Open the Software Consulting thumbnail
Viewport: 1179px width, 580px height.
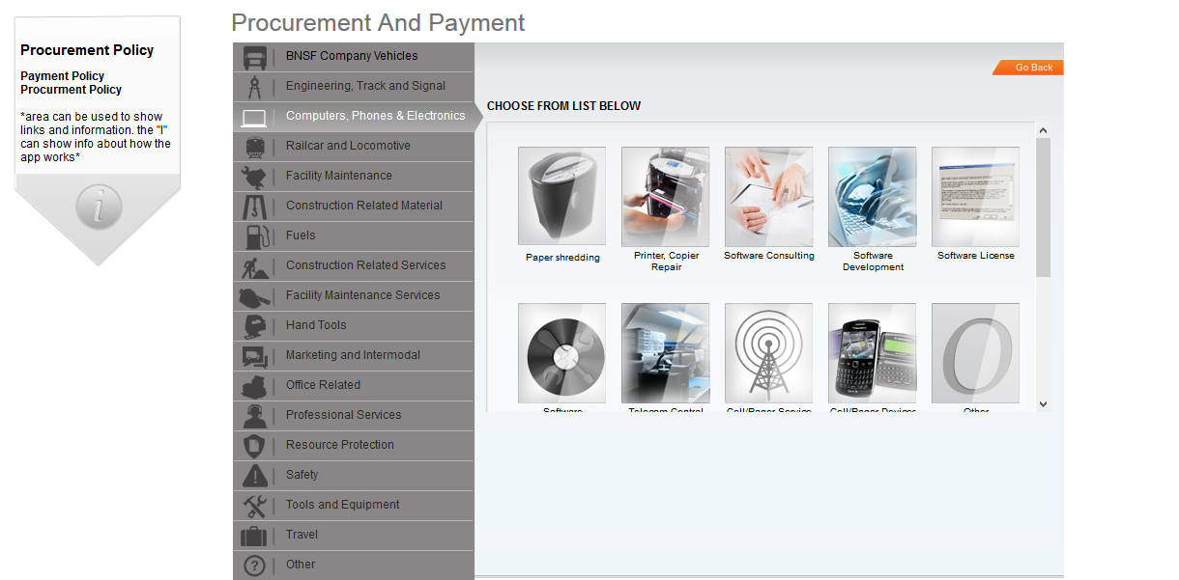point(769,197)
